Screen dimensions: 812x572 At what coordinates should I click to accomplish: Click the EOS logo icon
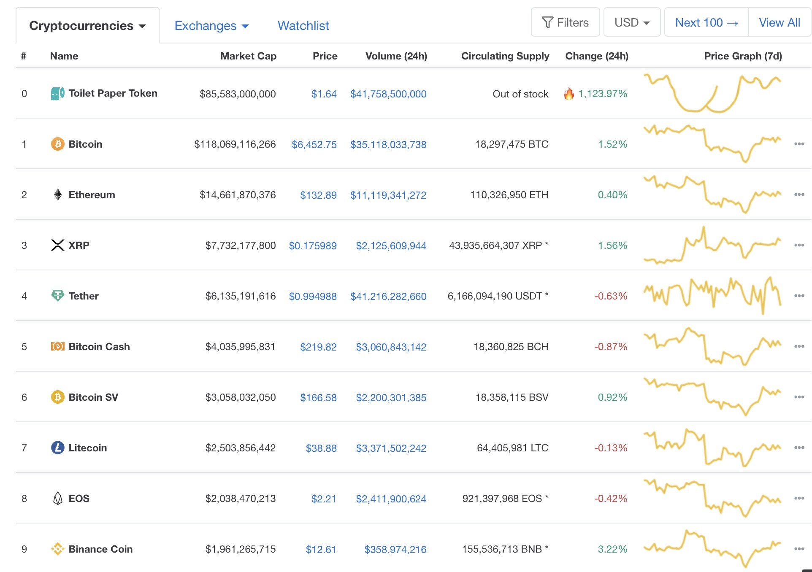57,498
